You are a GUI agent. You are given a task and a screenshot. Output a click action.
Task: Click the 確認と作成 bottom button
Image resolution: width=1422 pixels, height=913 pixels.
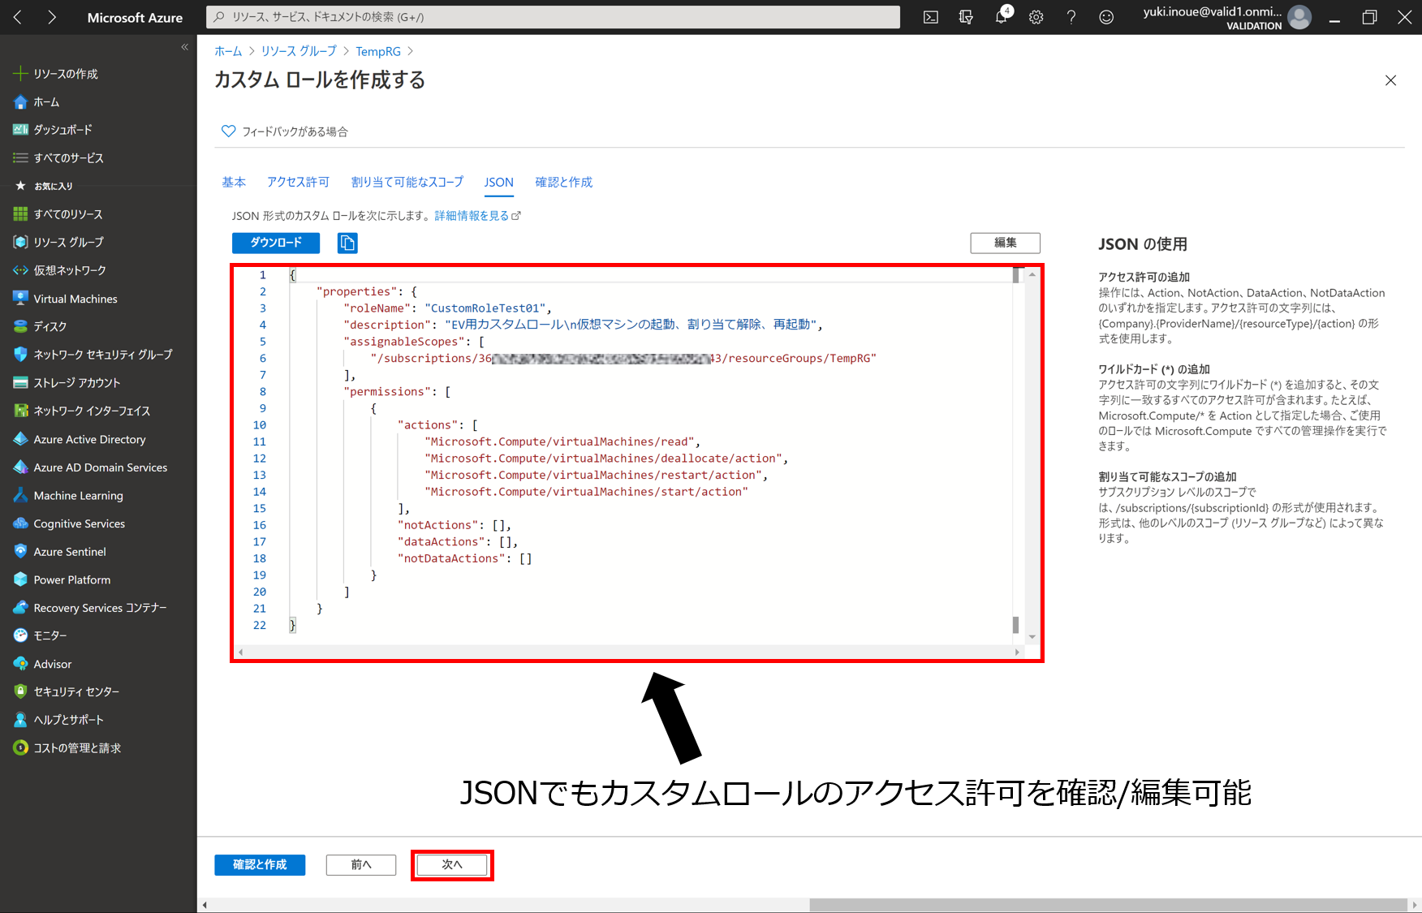click(x=260, y=865)
